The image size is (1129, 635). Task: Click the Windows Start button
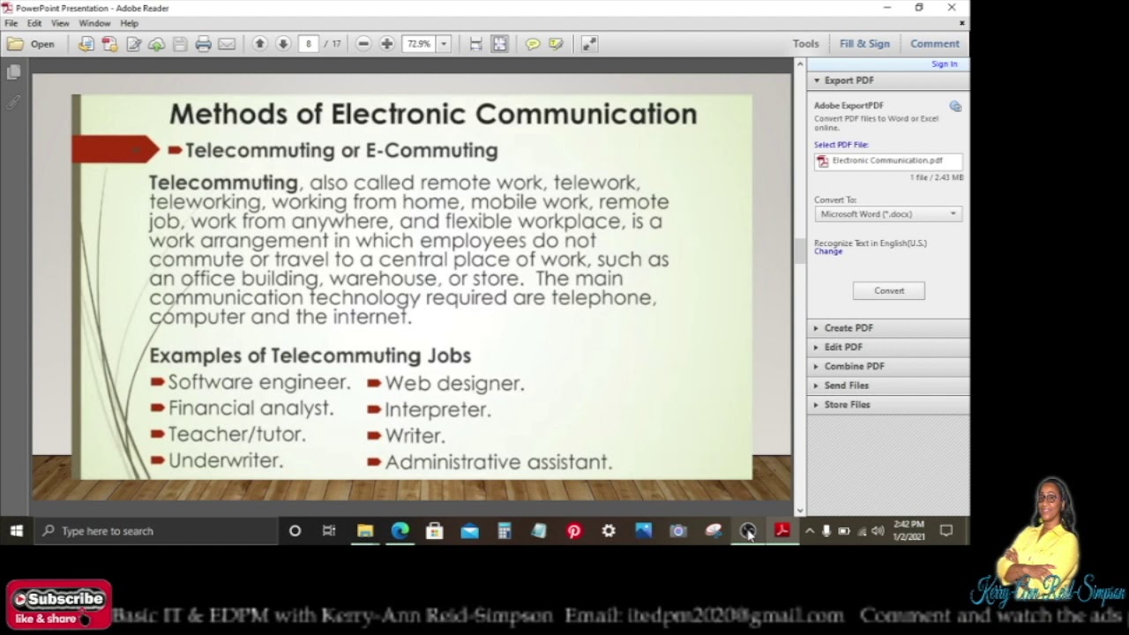(16, 531)
